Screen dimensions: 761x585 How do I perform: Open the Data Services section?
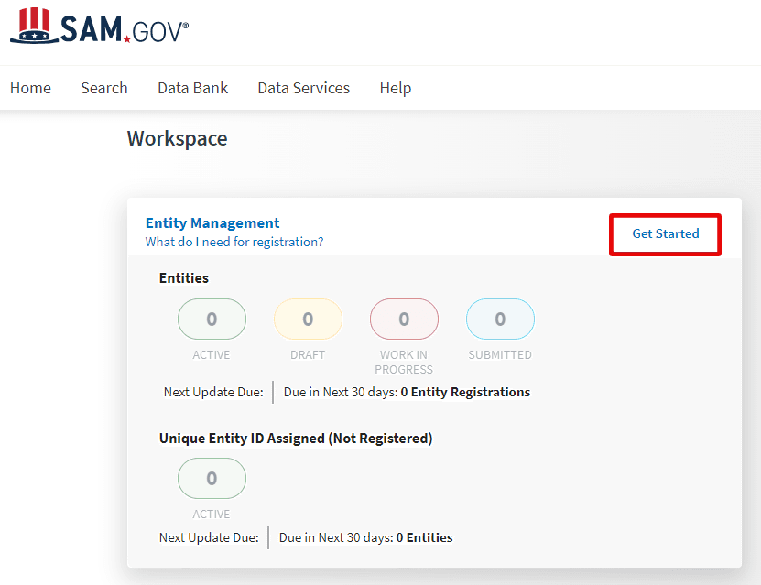coord(303,88)
